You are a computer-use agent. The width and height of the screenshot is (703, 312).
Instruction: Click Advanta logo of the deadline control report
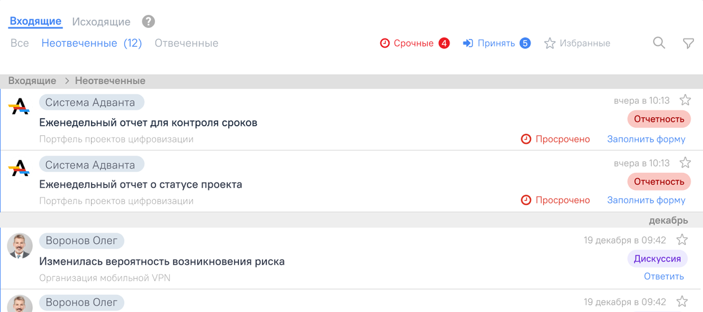19,106
